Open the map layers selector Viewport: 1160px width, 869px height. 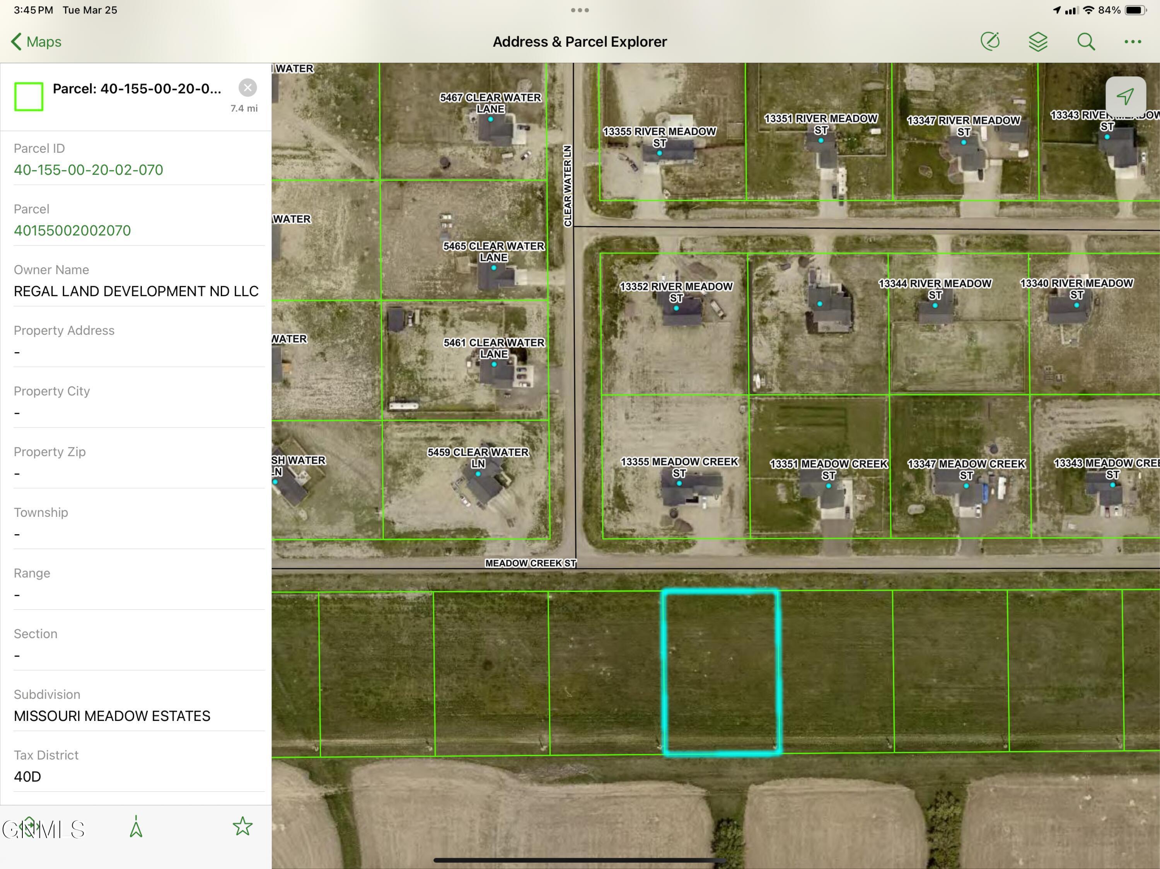pyautogui.click(x=1038, y=41)
